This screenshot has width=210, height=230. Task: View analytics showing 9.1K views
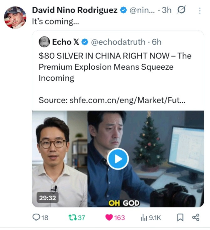point(151,217)
